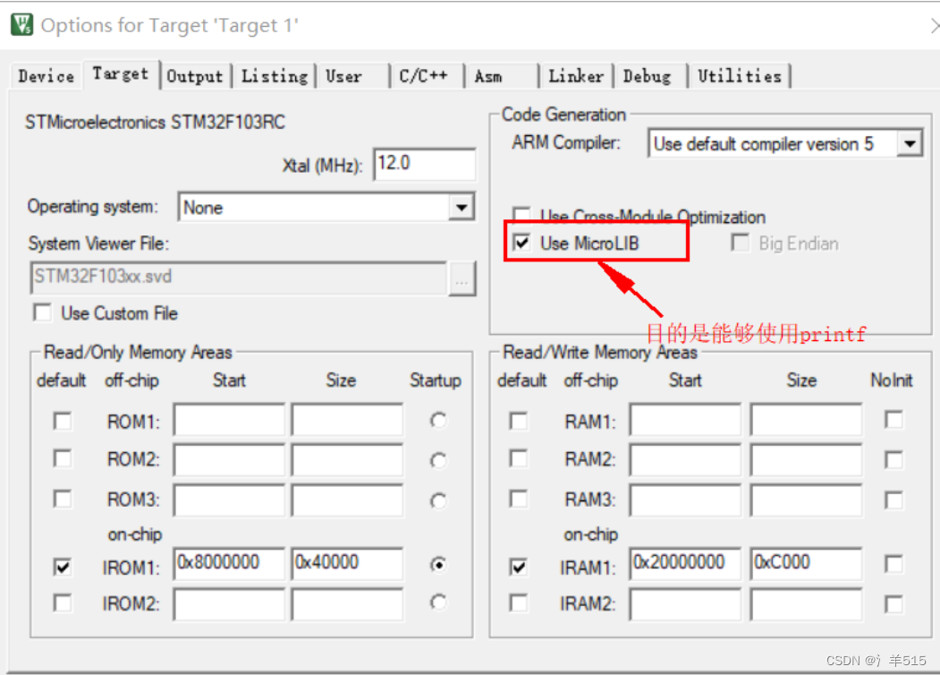
Task: Toggle the IROM1 default checkbox
Action: pyautogui.click(x=63, y=567)
